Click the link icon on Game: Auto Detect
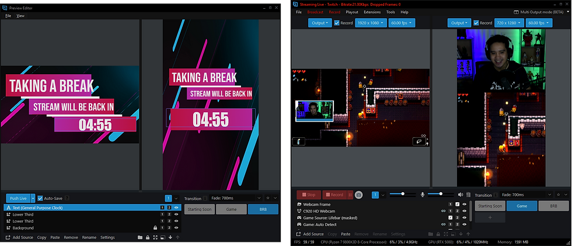The image size is (572, 246). click(443, 224)
